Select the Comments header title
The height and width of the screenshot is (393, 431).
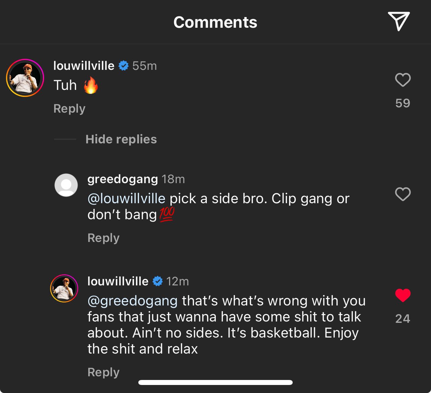point(215,22)
